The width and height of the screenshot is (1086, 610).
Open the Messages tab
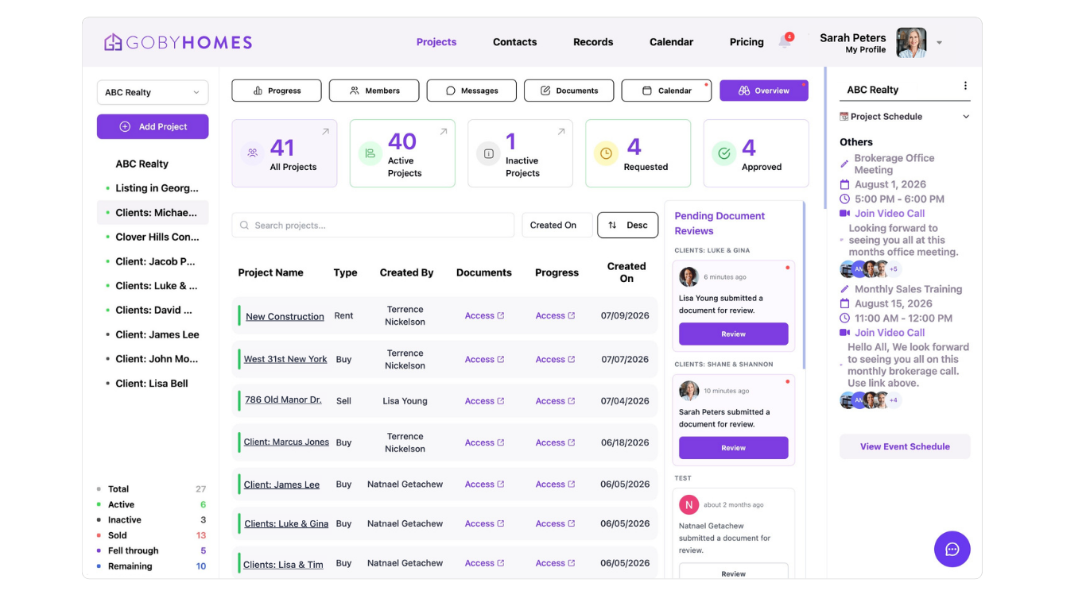click(x=471, y=91)
